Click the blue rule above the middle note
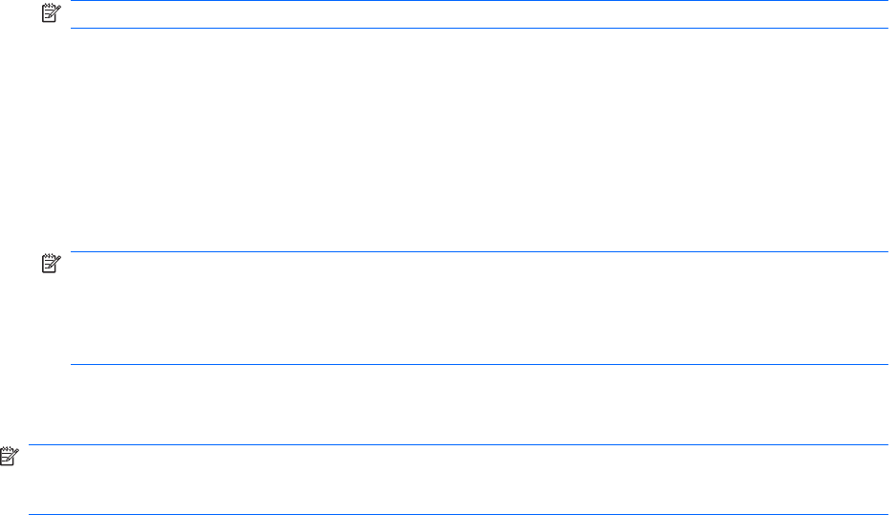Viewport: 889px width, 515px height. click(478, 252)
